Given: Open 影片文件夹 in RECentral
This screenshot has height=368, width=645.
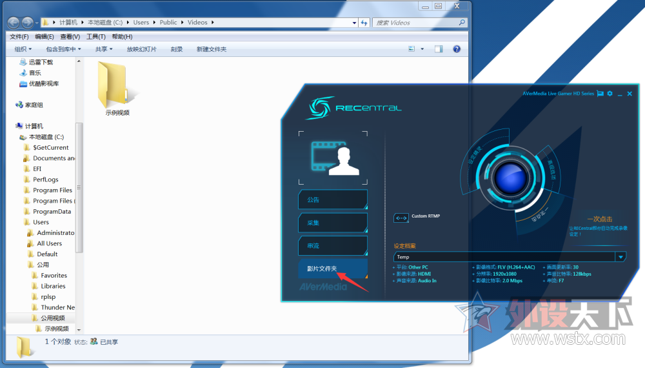Looking at the screenshot, I should (x=332, y=269).
